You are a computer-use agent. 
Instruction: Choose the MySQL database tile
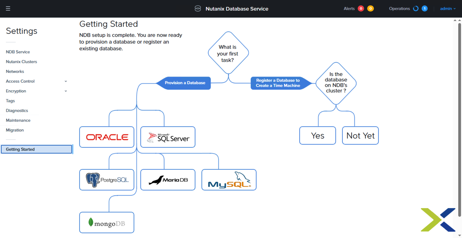(229, 180)
